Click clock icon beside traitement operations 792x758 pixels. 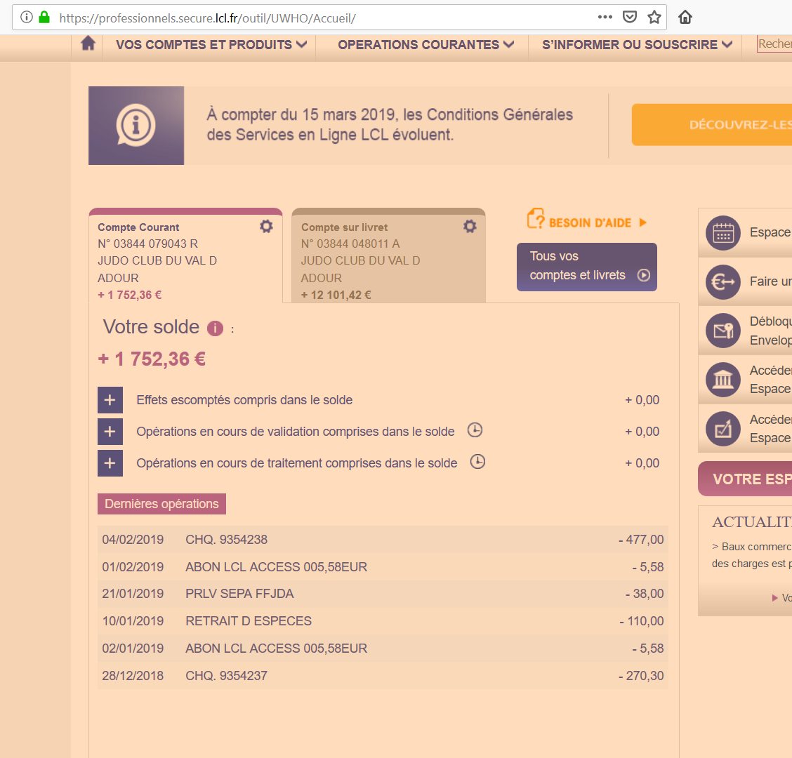pos(478,462)
